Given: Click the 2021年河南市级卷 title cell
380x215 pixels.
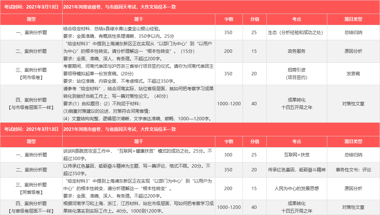Looking at the screenshot, I should pyautogui.click(x=120, y=129).
